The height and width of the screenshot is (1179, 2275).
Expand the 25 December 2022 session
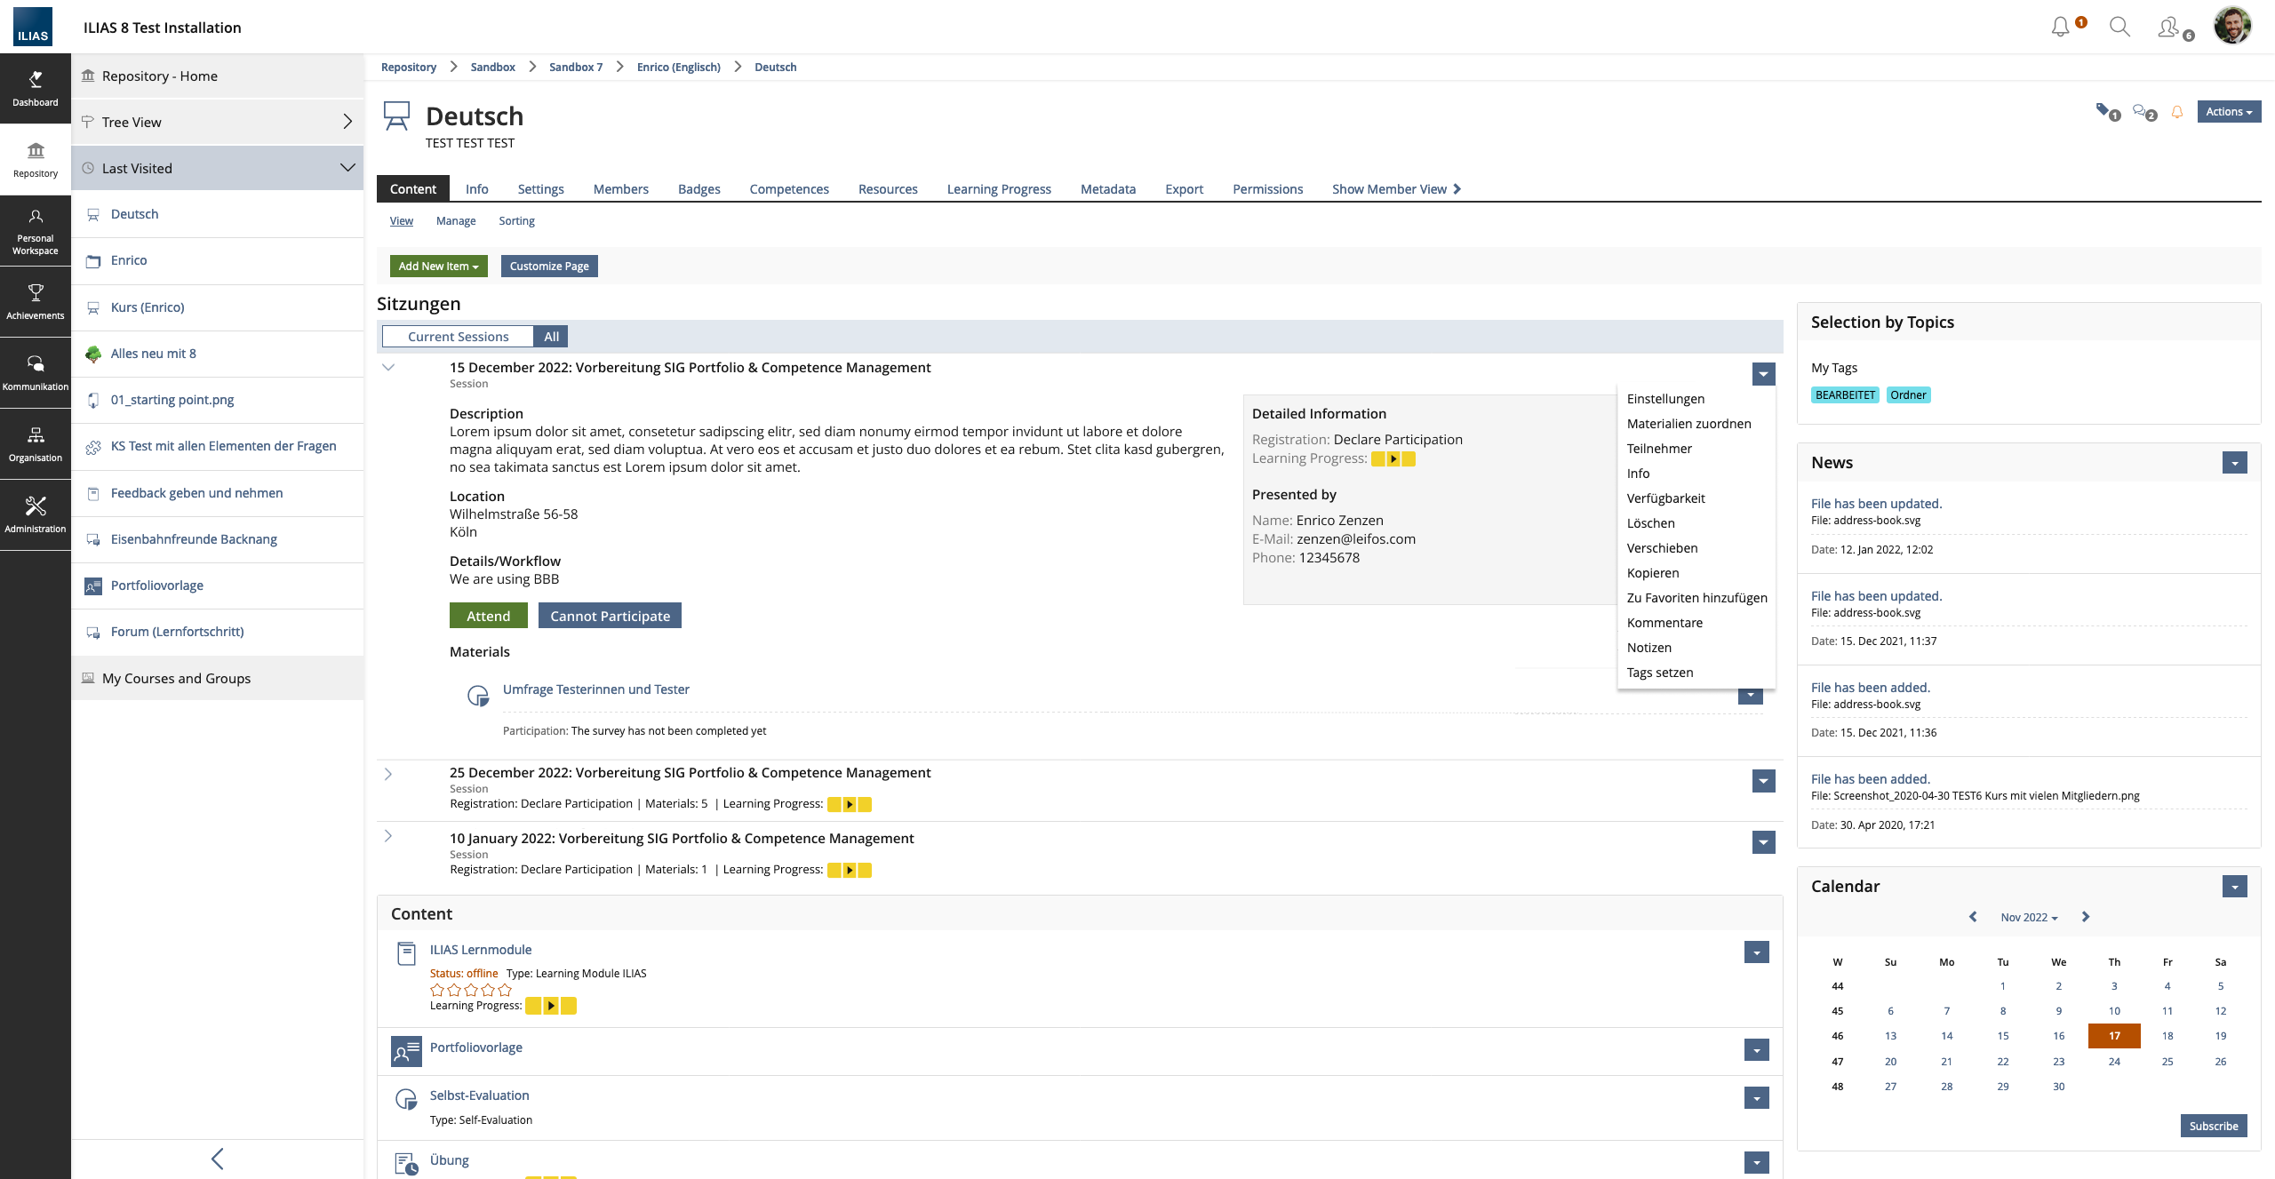(388, 774)
